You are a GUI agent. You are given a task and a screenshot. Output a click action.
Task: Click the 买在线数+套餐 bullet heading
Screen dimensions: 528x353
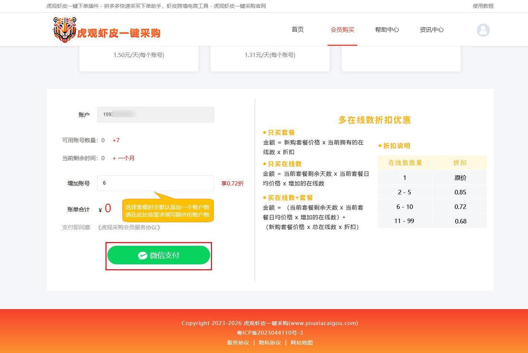[290, 198]
